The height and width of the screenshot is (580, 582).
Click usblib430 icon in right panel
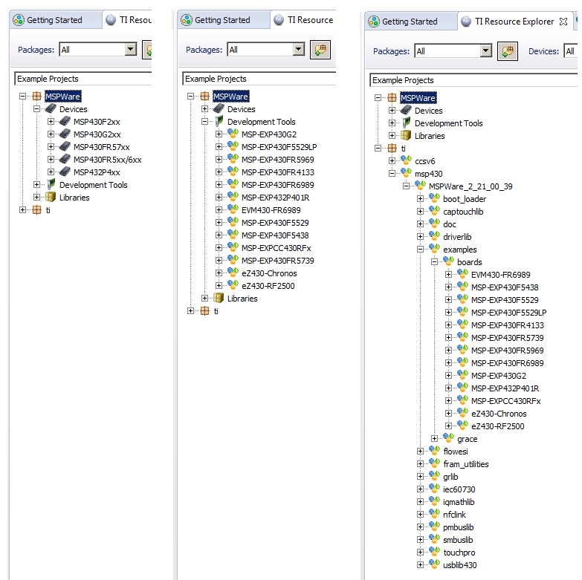coord(434,564)
